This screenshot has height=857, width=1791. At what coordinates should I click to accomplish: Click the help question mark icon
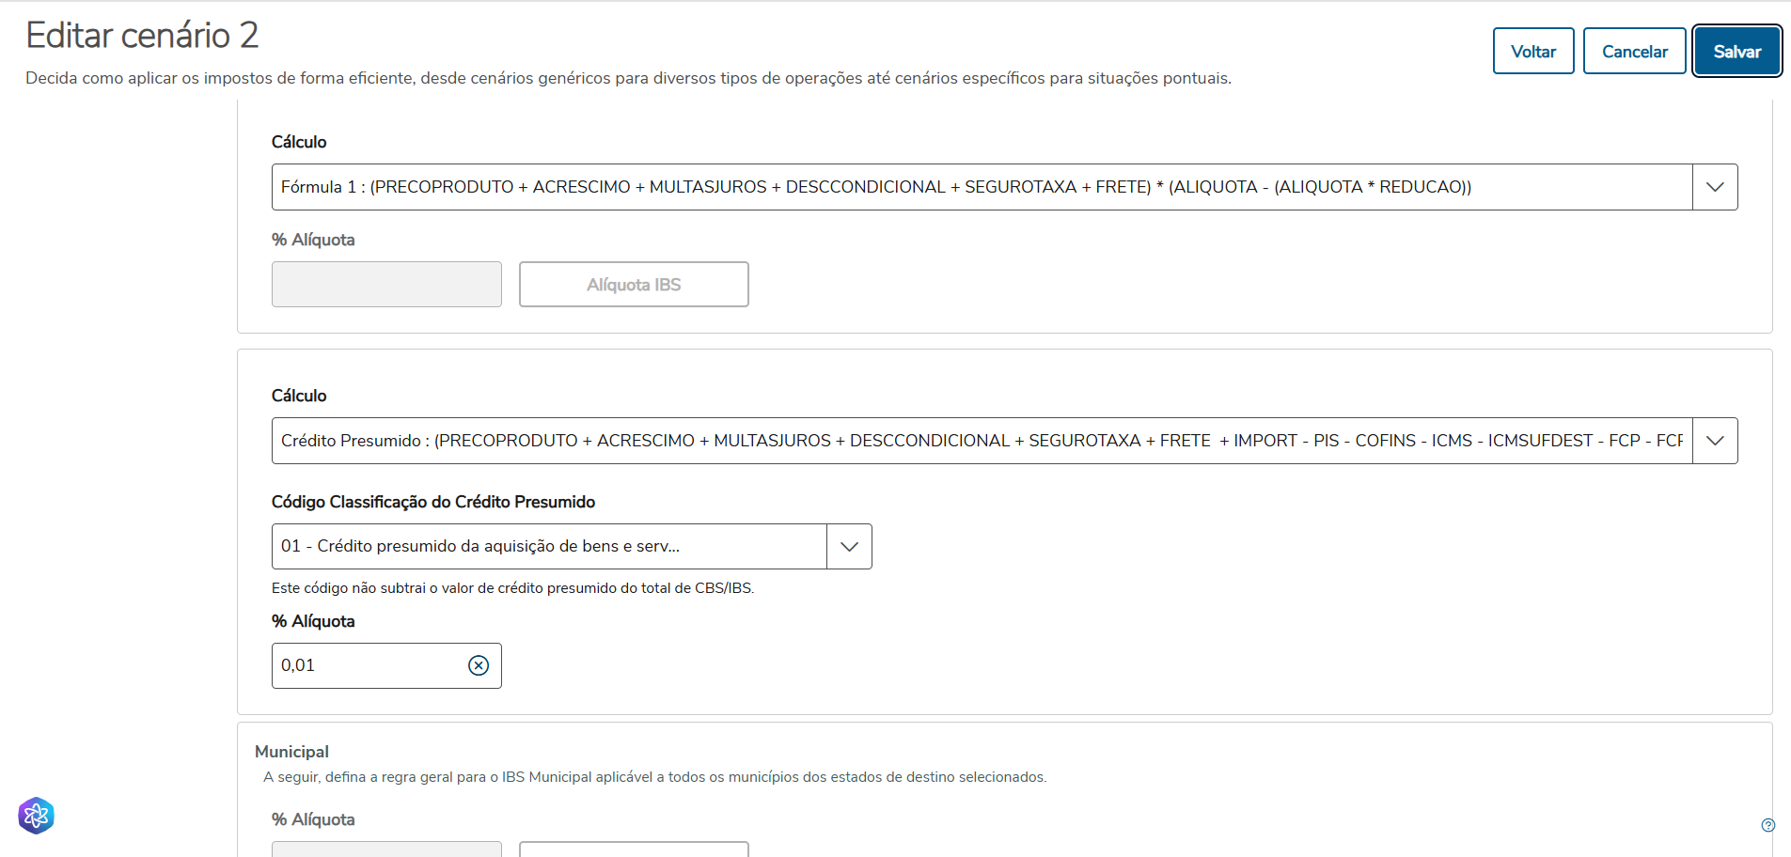point(1767,825)
